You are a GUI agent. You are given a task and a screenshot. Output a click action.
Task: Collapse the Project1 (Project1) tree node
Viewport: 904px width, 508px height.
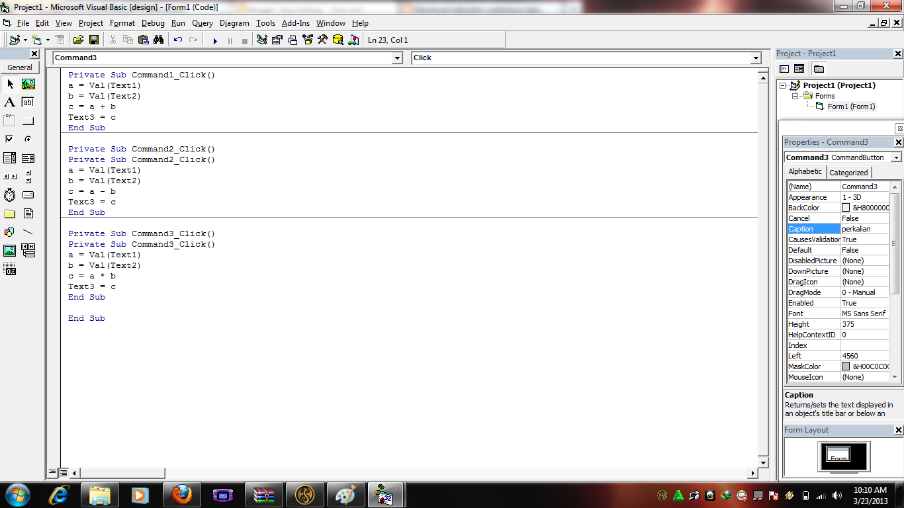point(784,85)
